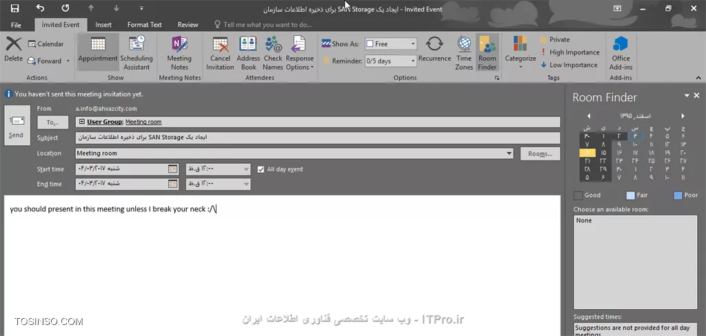Undo the last action in the title bar
This screenshot has width=706, height=336.
tap(40, 8)
